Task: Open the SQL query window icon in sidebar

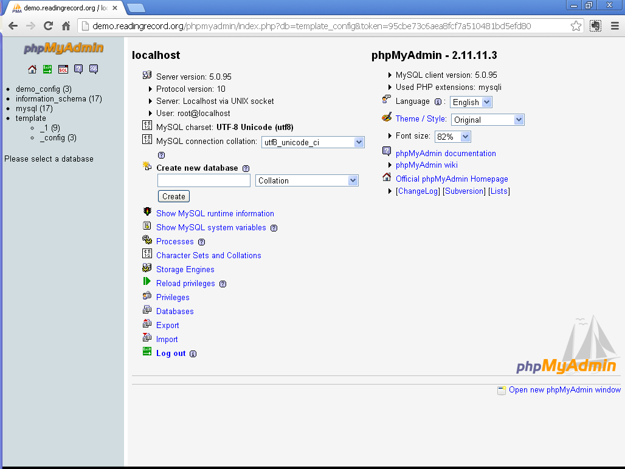Action: click(63, 69)
